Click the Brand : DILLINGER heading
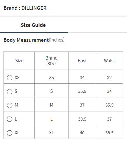The width and height of the screenshot is (127, 145). tap(25, 8)
